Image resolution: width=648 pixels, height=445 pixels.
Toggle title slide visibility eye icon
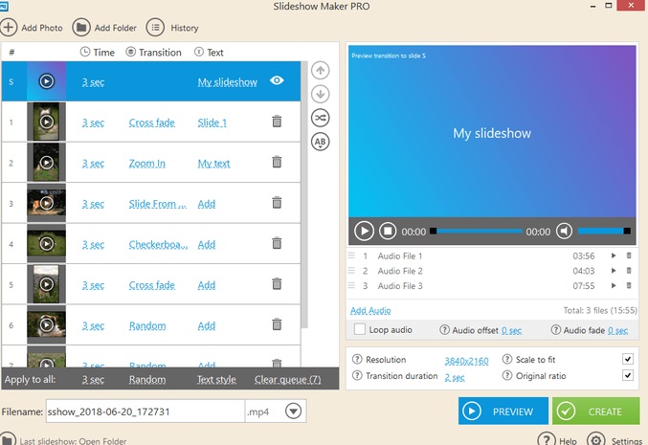[277, 81]
